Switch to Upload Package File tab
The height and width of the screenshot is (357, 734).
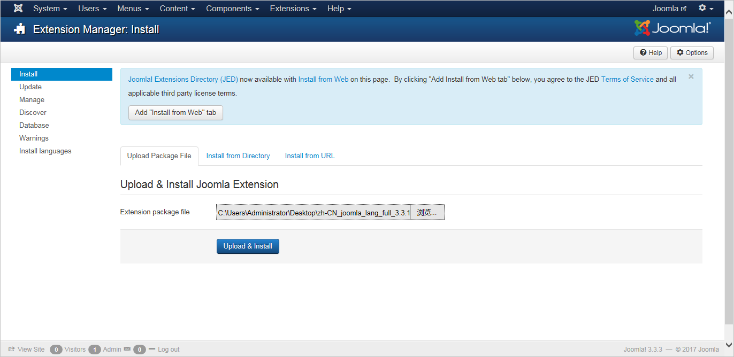[x=159, y=156]
